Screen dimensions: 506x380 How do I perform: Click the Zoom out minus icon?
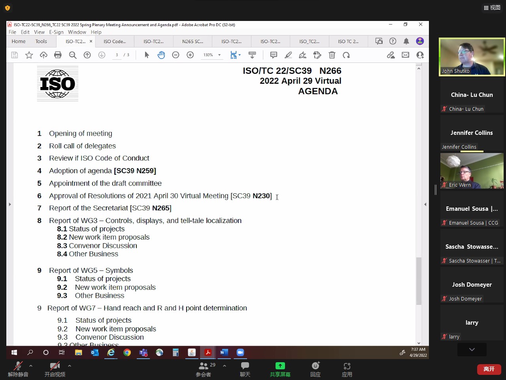point(176,55)
